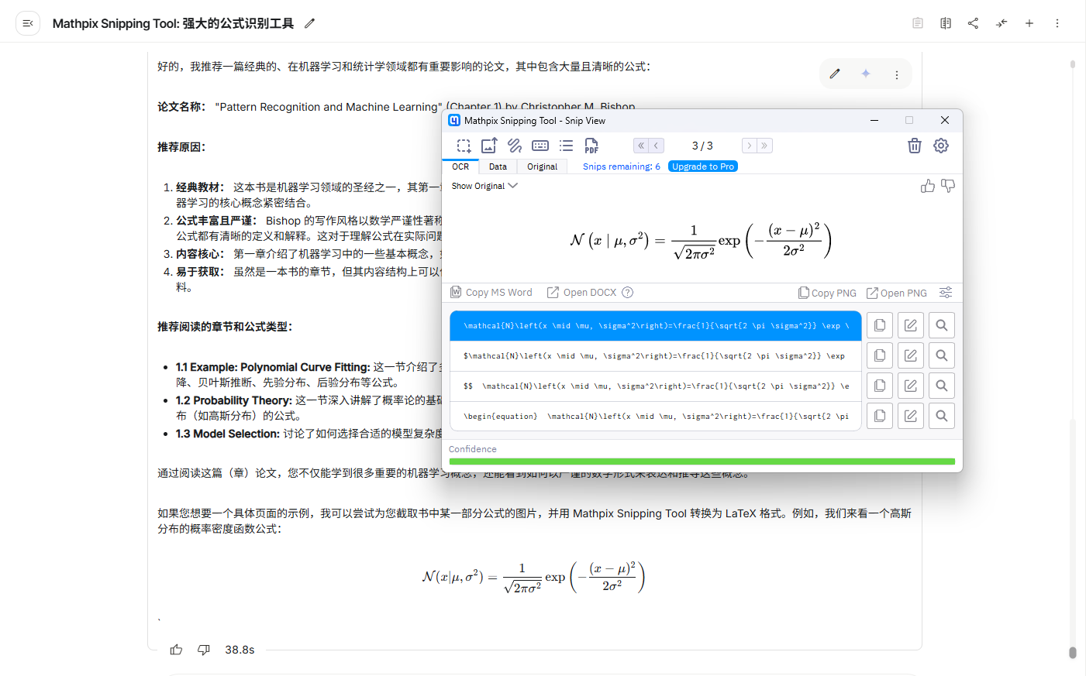Select the $\mathcal LaTeX result row
The width and height of the screenshot is (1086, 676).
[x=656, y=356]
